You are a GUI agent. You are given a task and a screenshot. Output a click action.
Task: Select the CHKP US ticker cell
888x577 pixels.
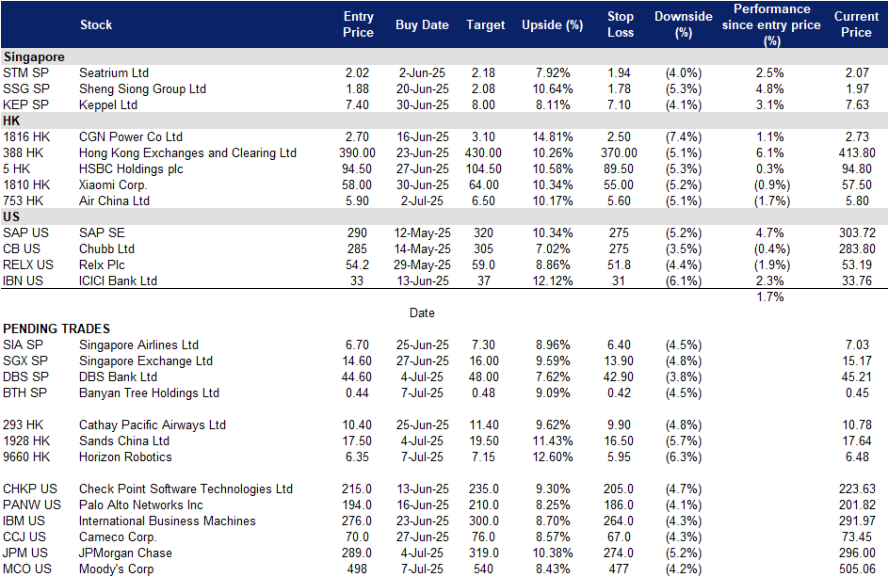(30, 489)
